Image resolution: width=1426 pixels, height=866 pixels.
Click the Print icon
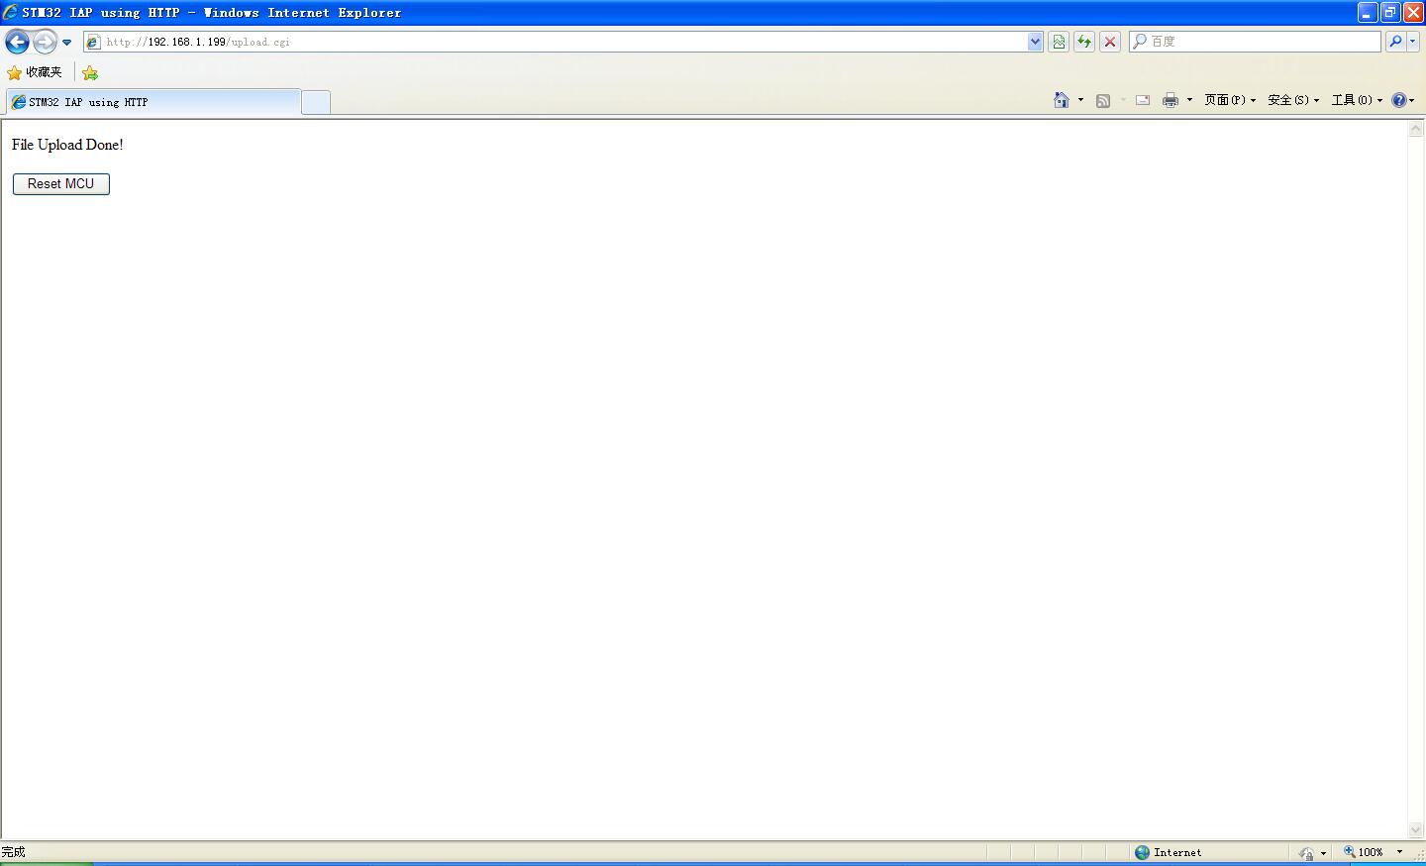[1171, 100]
